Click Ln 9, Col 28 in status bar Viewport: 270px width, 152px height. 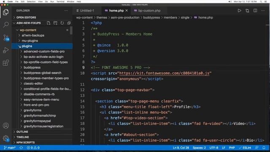tap(181, 148)
